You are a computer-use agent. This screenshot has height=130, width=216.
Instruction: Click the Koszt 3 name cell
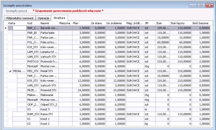point(49,110)
